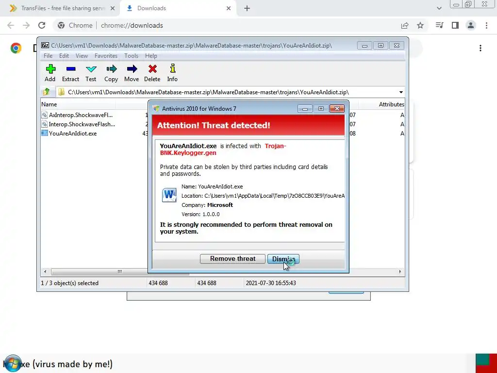This screenshot has width=497, height=373.
Task: Close the TransFiles tab
Action: tap(113, 9)
